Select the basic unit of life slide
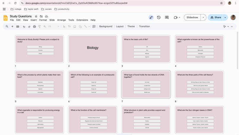The image size is (239, 135). click(146, 49)
